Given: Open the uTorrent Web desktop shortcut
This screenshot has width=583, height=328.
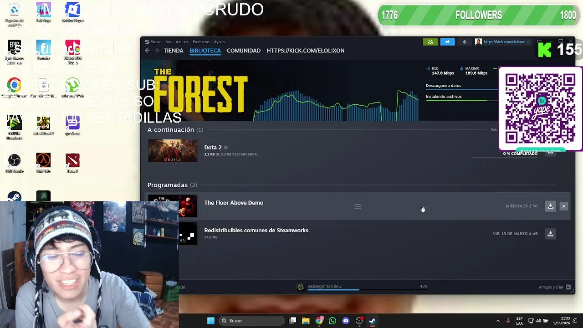Looking at the screenshot, I should [x=72, y=88].
